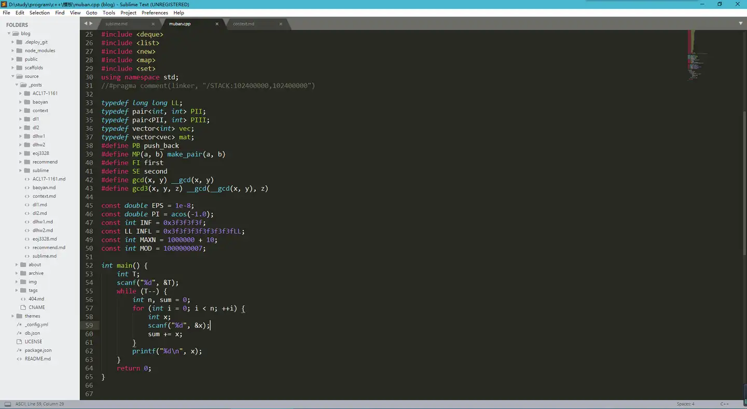
Task: Open the README.md file
Action: 38,359
